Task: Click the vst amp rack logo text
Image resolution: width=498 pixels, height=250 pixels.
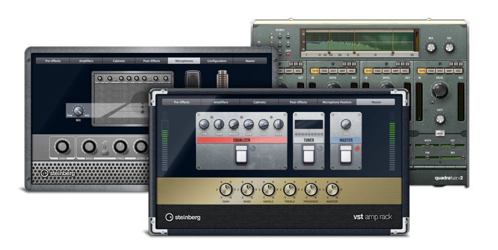Action: tap(372, 217)
